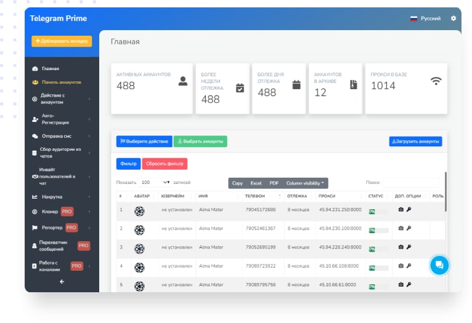This screenshot has height=323, width=472.
Task: Click the archive file icon on card
Action: 353,84
